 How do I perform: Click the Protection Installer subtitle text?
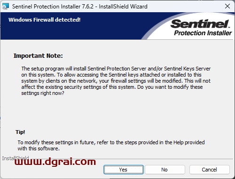203,33
